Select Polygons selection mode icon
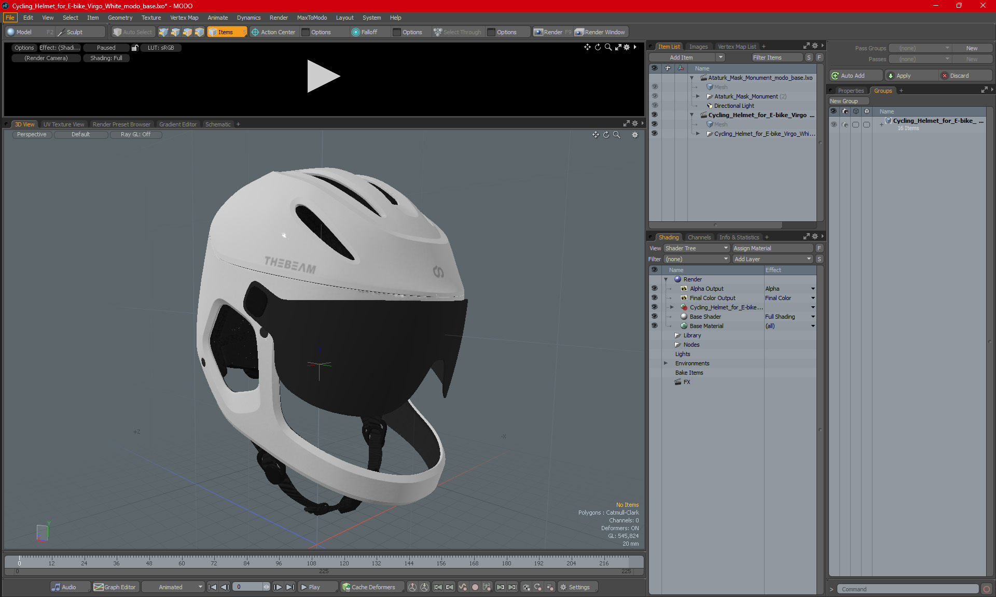 (187, 32)
